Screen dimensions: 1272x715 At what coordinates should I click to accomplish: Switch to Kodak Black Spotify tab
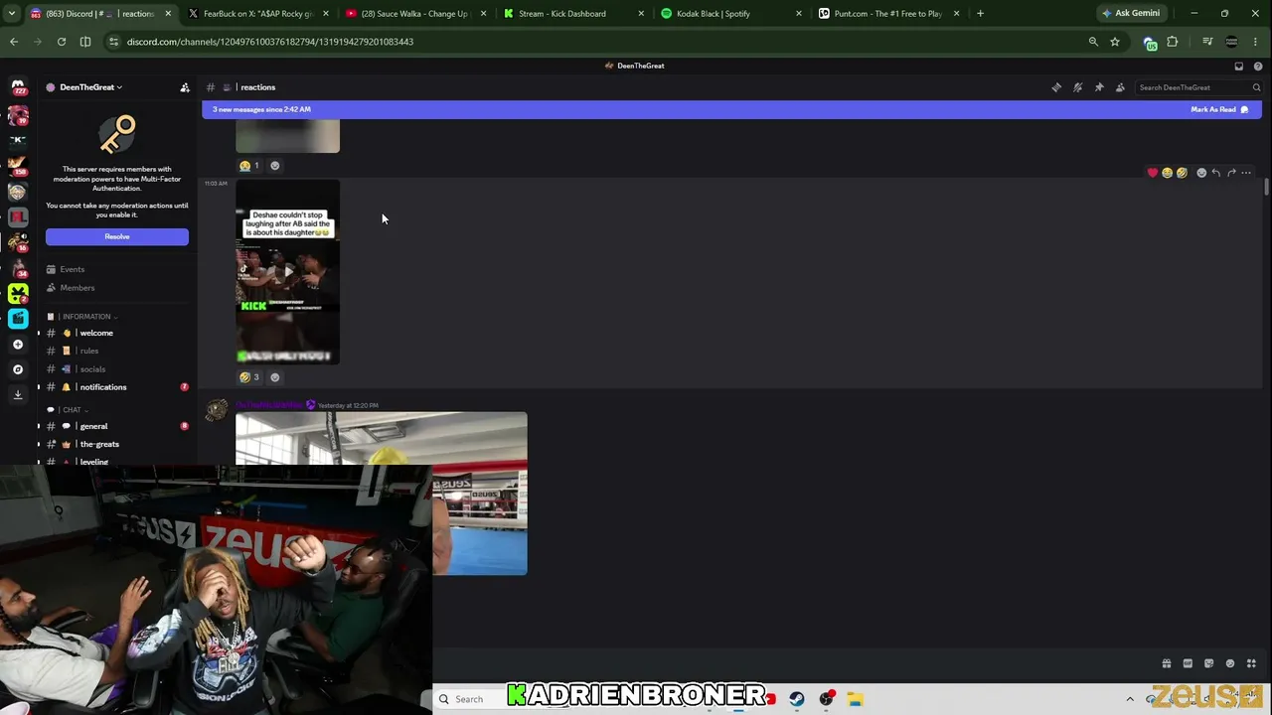[728, 14]
